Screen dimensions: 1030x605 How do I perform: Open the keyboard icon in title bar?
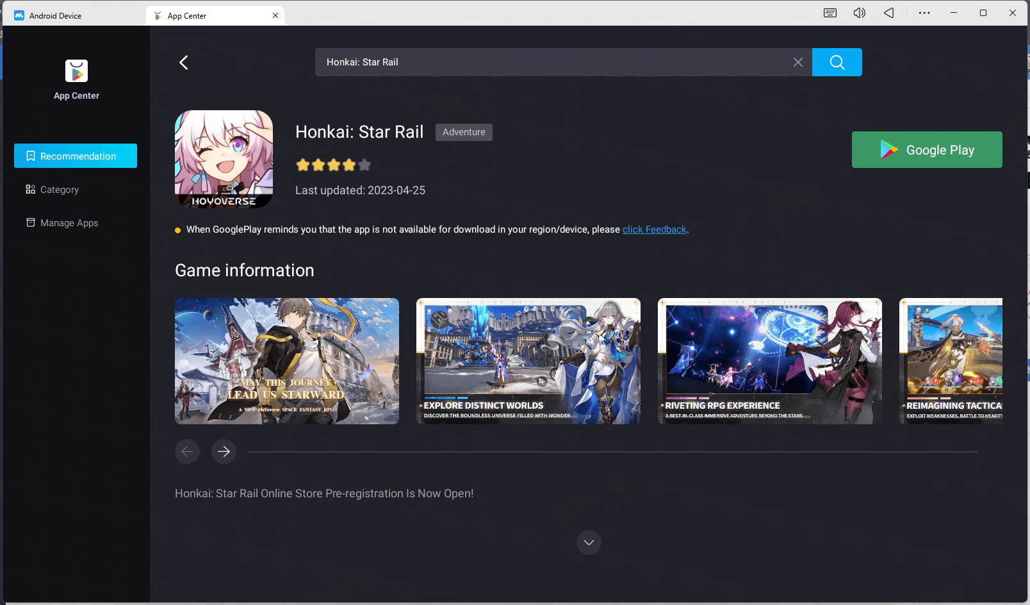pyautogui.click(x=830, y=13)
